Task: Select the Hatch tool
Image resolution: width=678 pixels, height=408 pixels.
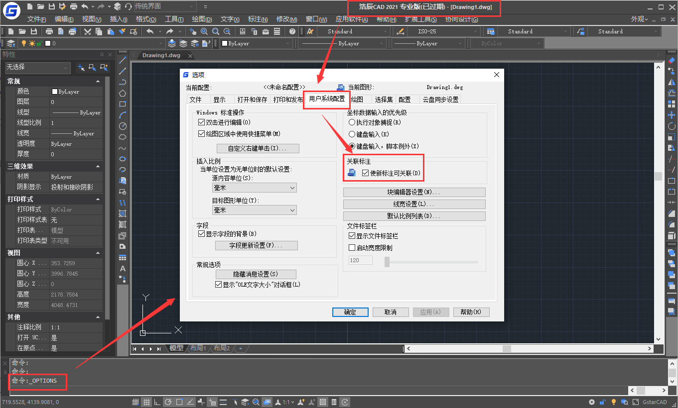Action: (x=123, y=213)
